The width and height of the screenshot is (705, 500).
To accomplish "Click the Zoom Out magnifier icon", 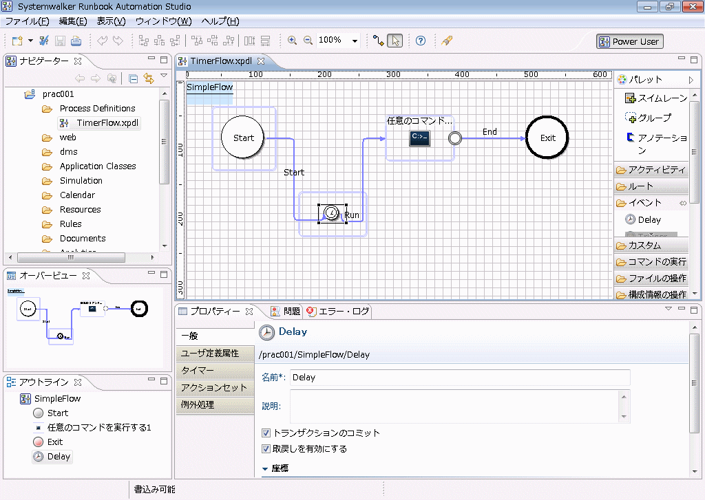I will (x=308, y=41).
